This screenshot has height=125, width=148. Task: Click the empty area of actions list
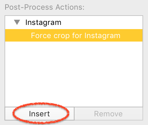(x=74, y=74)
